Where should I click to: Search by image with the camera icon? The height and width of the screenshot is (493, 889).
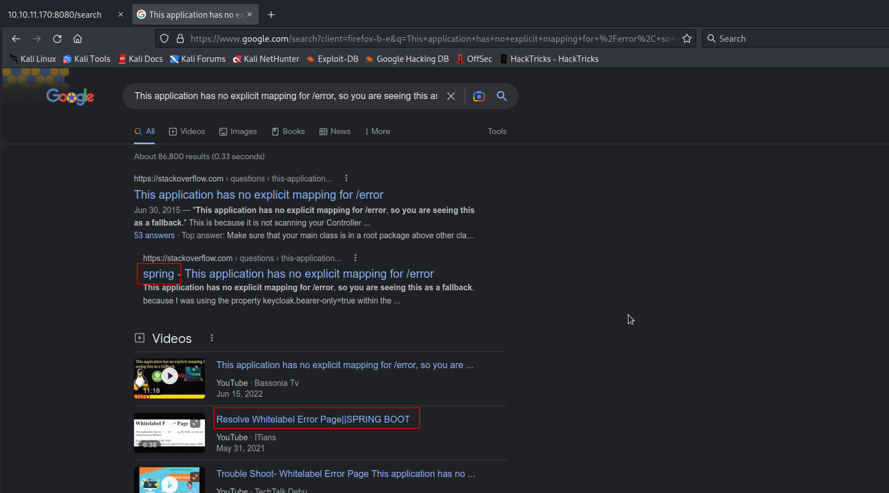click(x=479, y=96)
